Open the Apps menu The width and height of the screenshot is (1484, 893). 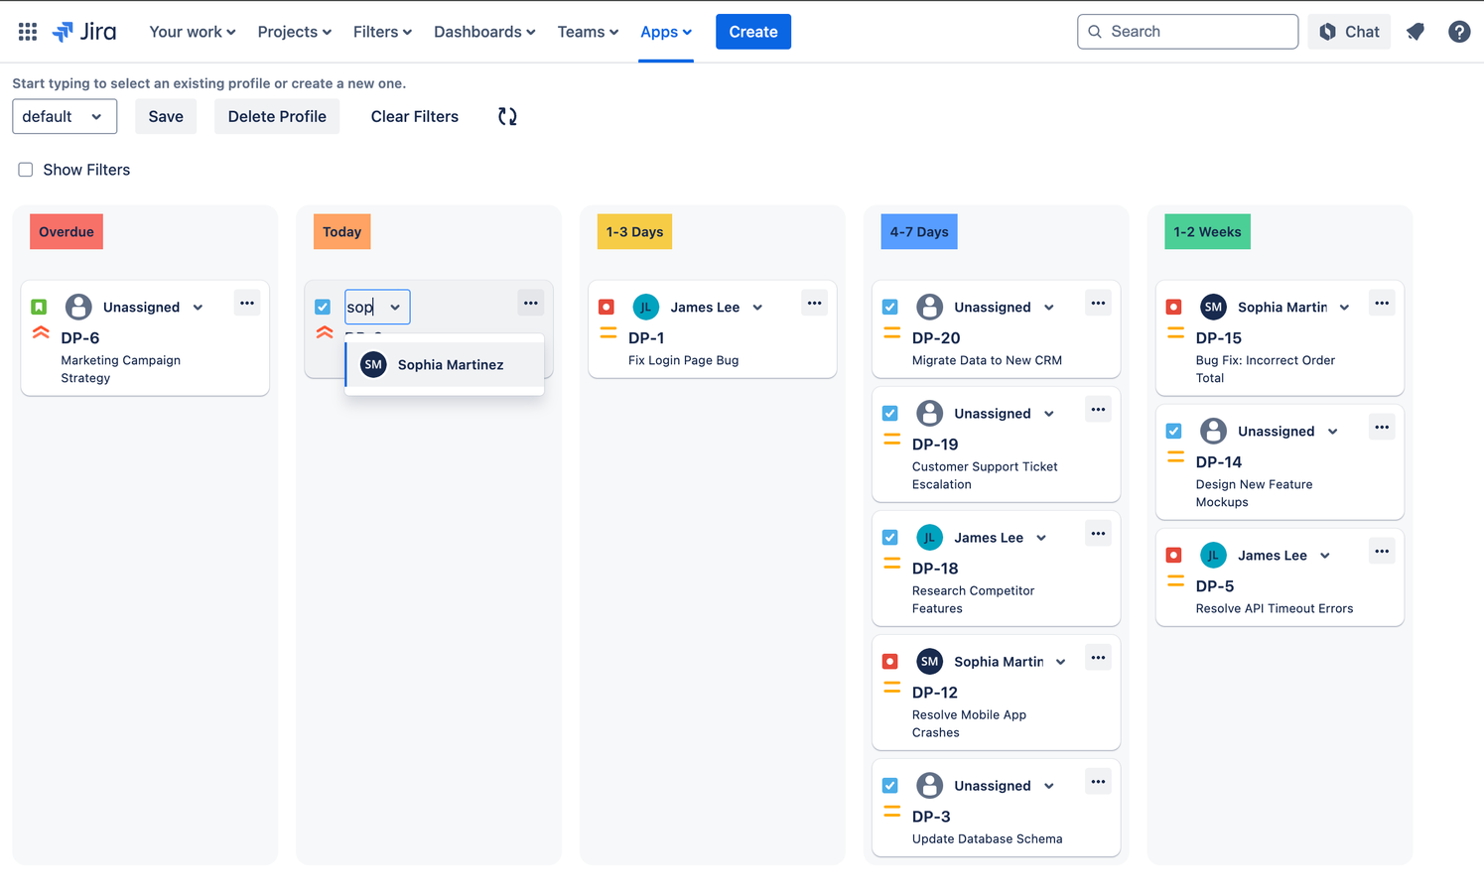coord(666,32)
